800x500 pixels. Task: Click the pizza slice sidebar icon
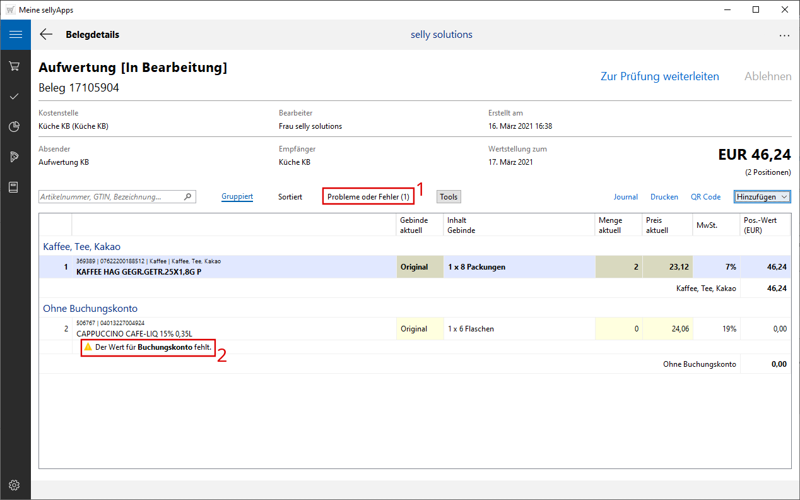(x=15, y=157)
